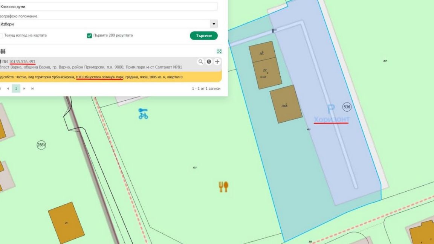
Task: Click the zoom-to-extent icon above results
Action: tap(219, 51)
